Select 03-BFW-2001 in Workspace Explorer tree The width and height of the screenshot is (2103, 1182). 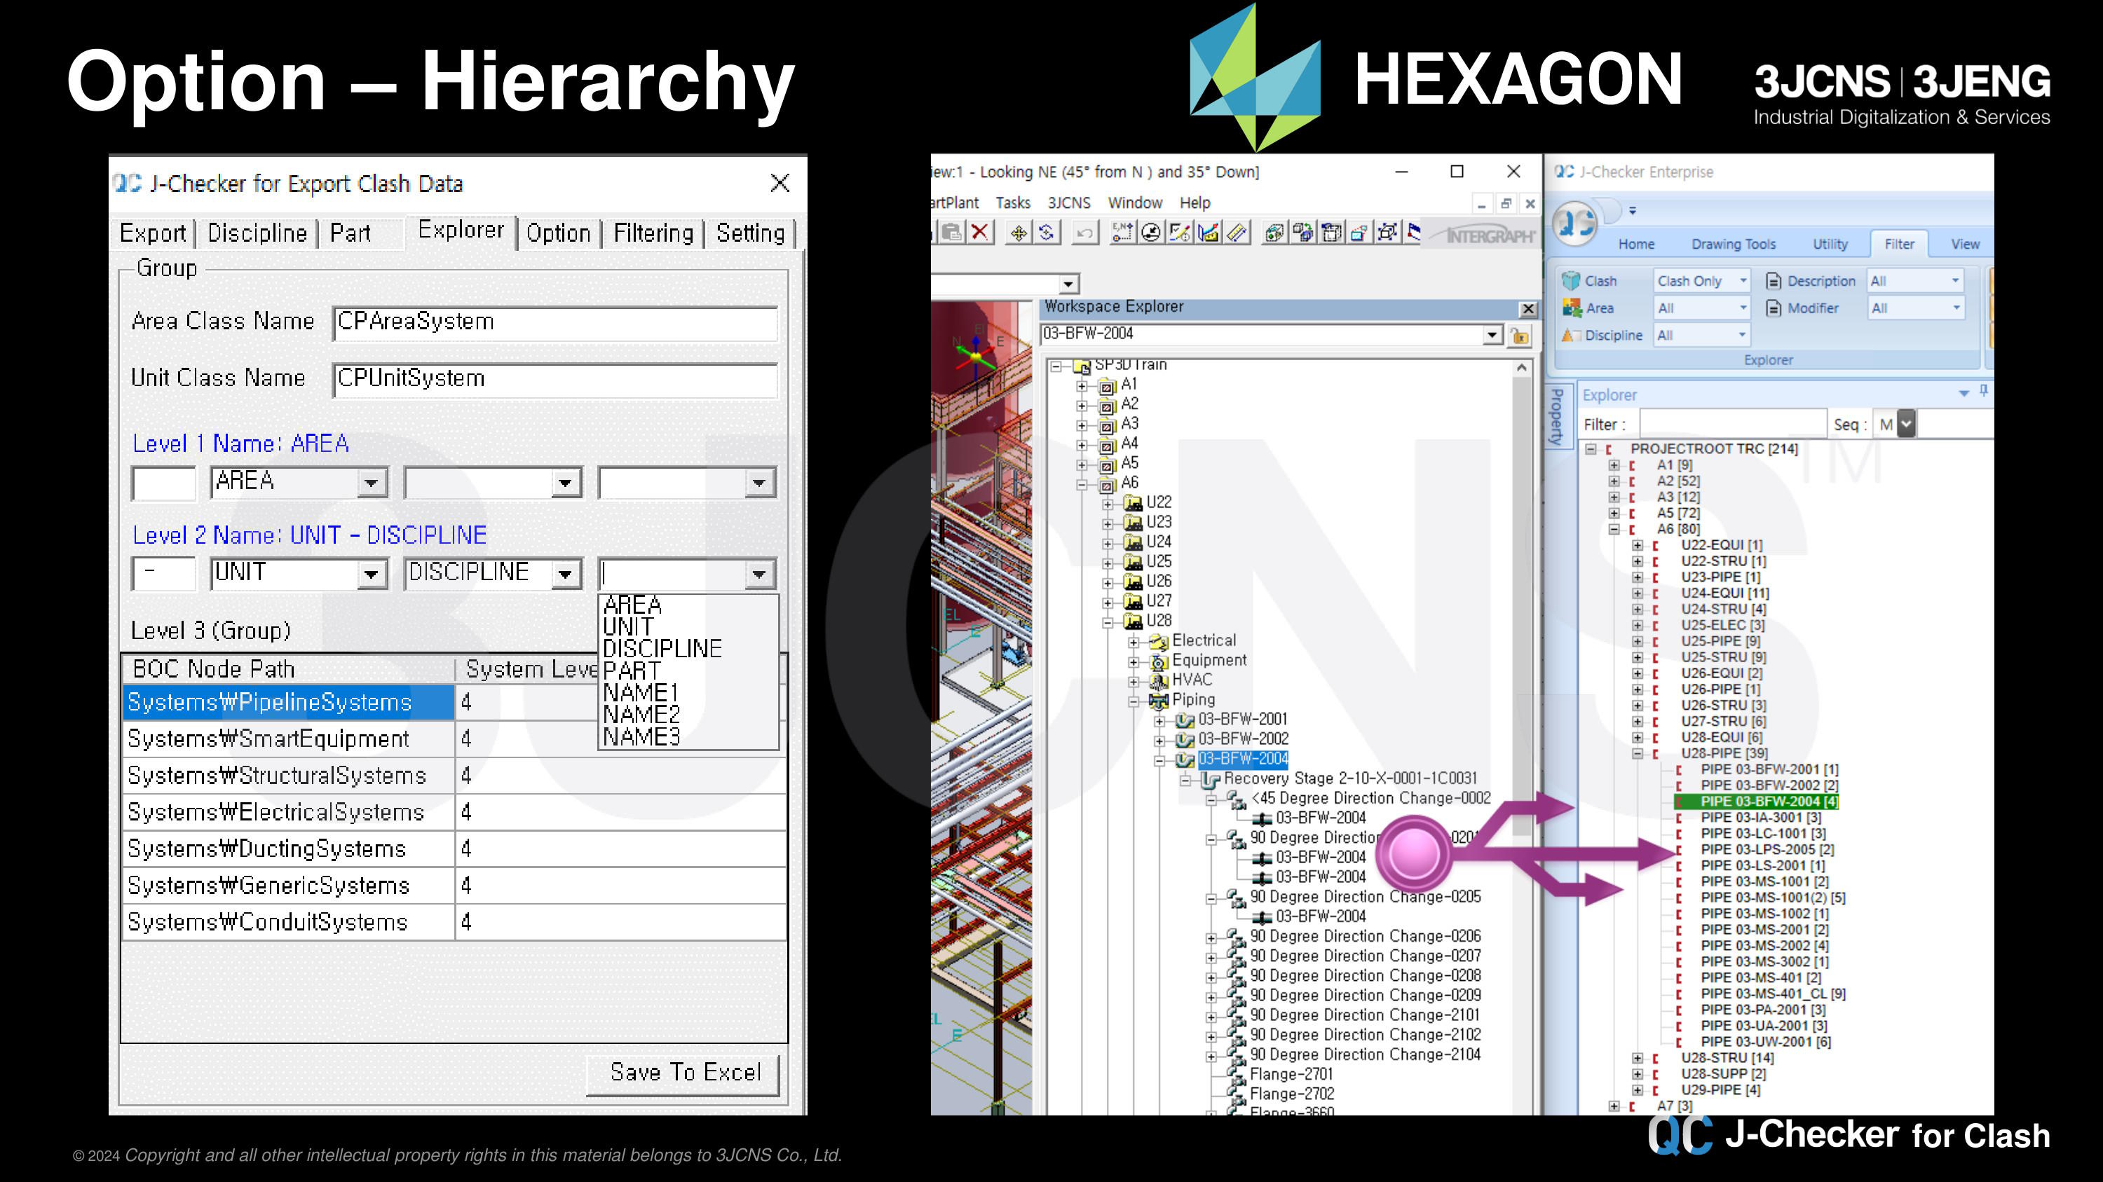[x=1243, y=720]
